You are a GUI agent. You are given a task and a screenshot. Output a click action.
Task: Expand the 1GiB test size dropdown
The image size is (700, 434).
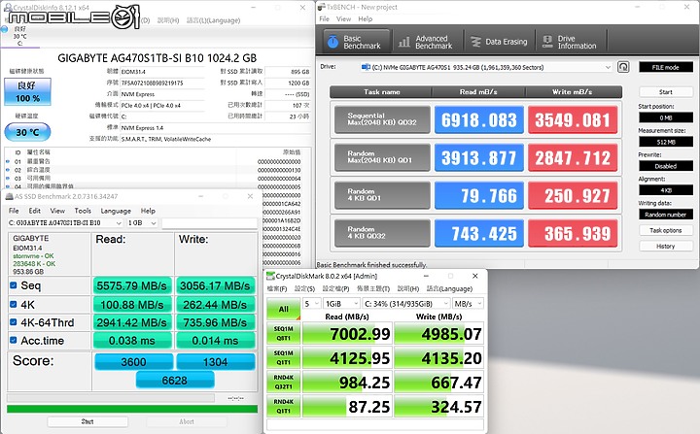click(341, 303)
